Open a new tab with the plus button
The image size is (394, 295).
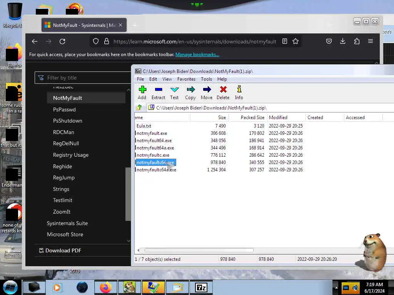click(135, 25)
